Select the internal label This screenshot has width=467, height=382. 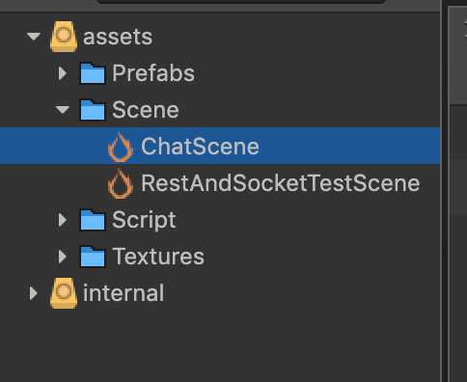coord(124,293)
